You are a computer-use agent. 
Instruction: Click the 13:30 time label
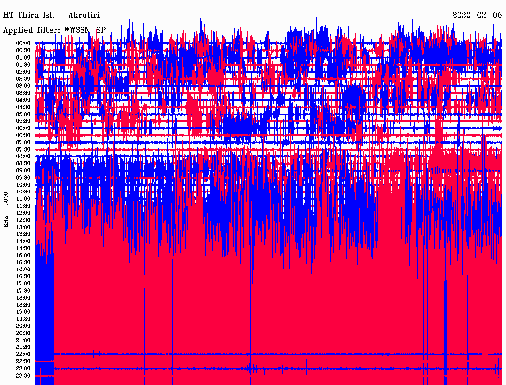coord(23,234)
